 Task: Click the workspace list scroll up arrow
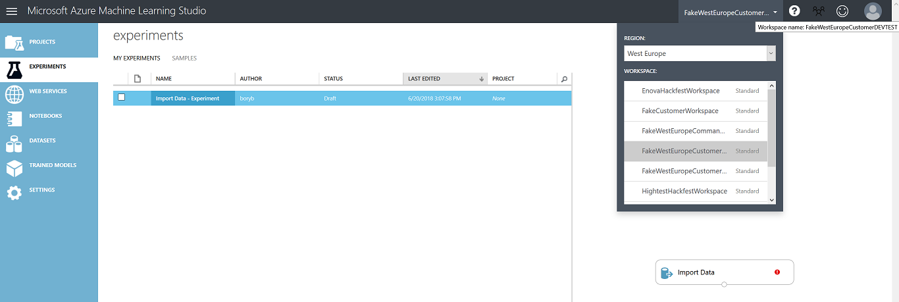click(772, 86)
